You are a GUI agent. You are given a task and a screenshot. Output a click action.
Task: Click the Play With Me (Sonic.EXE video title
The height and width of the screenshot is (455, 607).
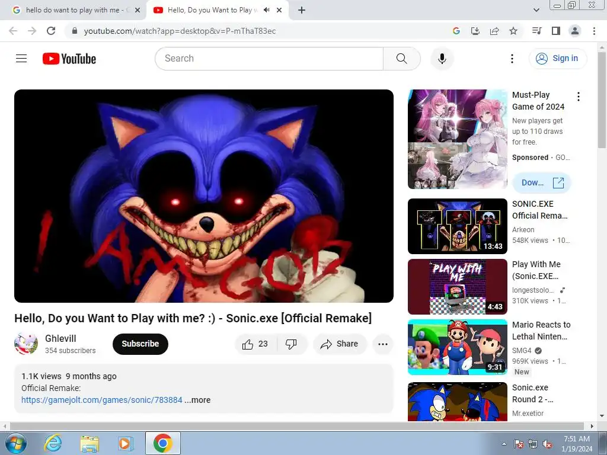pyautogui.click(x=536, y=270)
